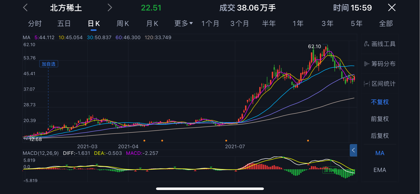Image resolution: width=420 pixels, height=194 pixels.
Task: Click the 62.10 high price marker
Action: (314, 46)
